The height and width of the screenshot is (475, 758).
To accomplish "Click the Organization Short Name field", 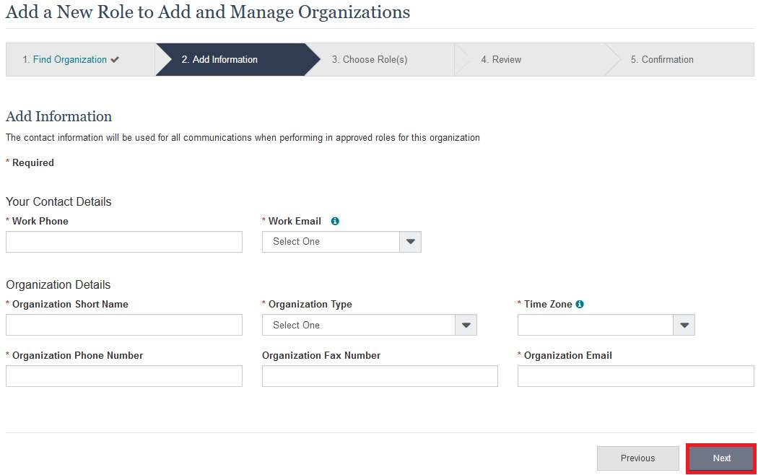I will click(124, 325).
